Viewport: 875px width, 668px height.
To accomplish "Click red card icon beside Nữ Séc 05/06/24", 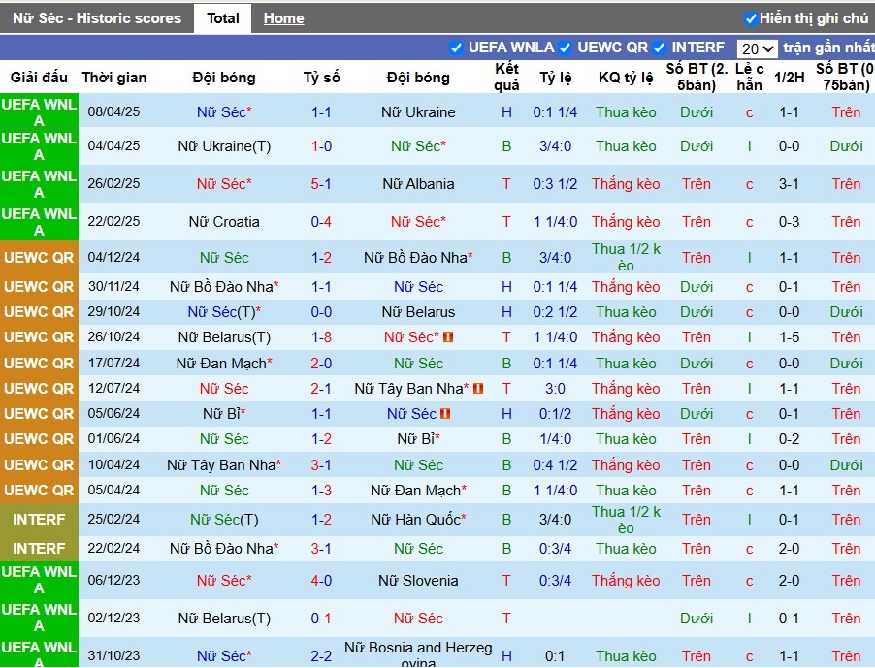I will (x=445, y=414).
